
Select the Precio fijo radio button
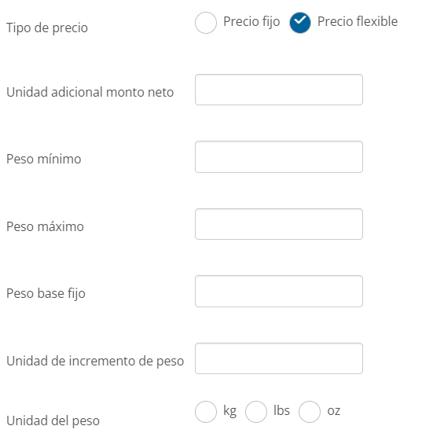pos(206,23)
